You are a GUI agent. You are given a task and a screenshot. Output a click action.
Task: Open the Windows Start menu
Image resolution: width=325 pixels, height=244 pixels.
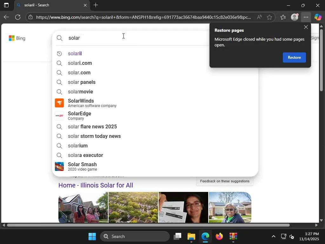coord(92,236)
